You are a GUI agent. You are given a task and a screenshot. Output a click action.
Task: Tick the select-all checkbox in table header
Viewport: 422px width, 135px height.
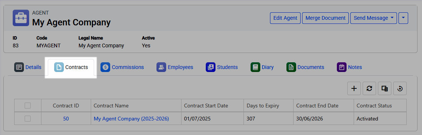coord(28,106)
